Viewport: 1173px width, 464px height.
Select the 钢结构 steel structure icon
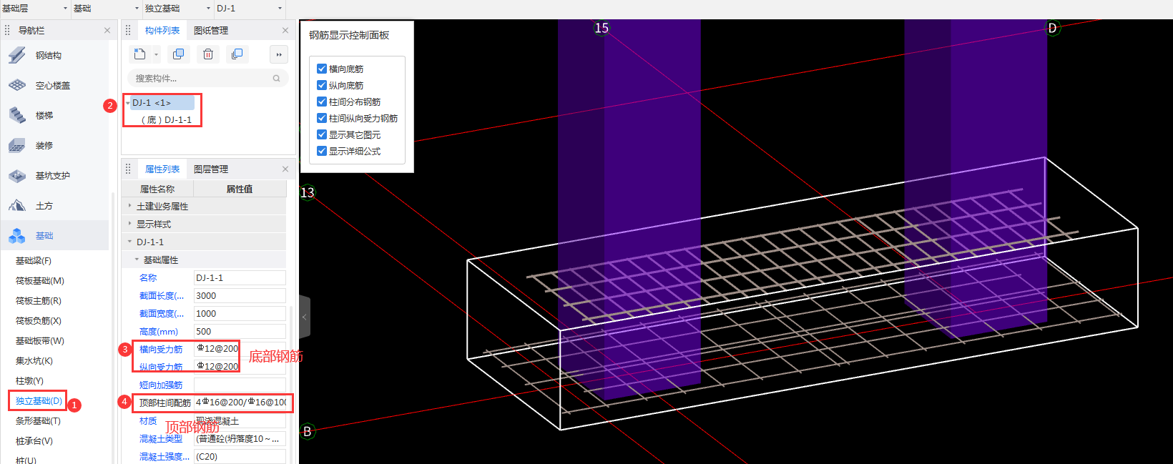(17, 55)
